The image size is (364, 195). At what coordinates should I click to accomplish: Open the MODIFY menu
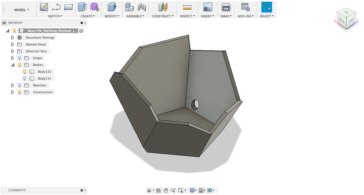click(x=112, y=16)
